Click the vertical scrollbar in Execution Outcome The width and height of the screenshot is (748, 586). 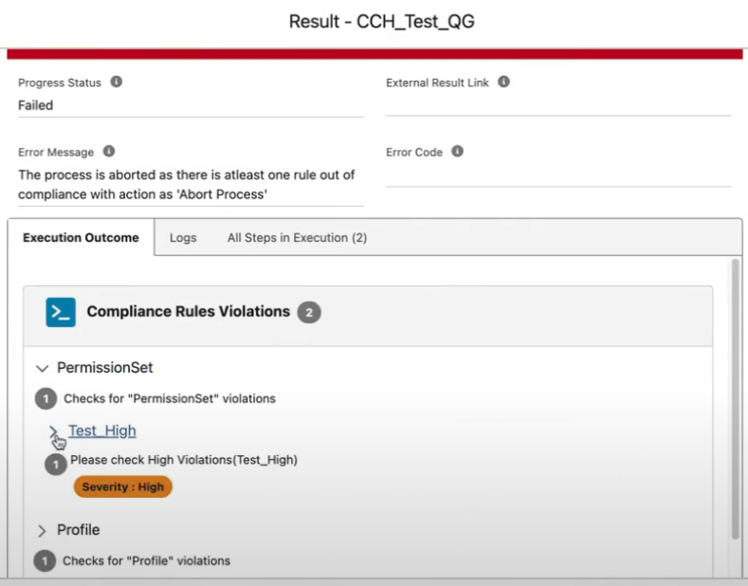tap(735, 399)
